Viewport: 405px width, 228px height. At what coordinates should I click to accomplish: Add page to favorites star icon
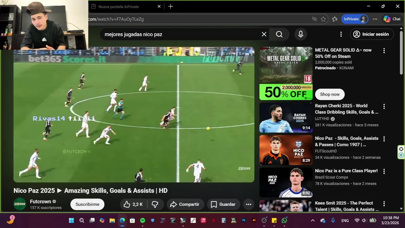[323, 19]
